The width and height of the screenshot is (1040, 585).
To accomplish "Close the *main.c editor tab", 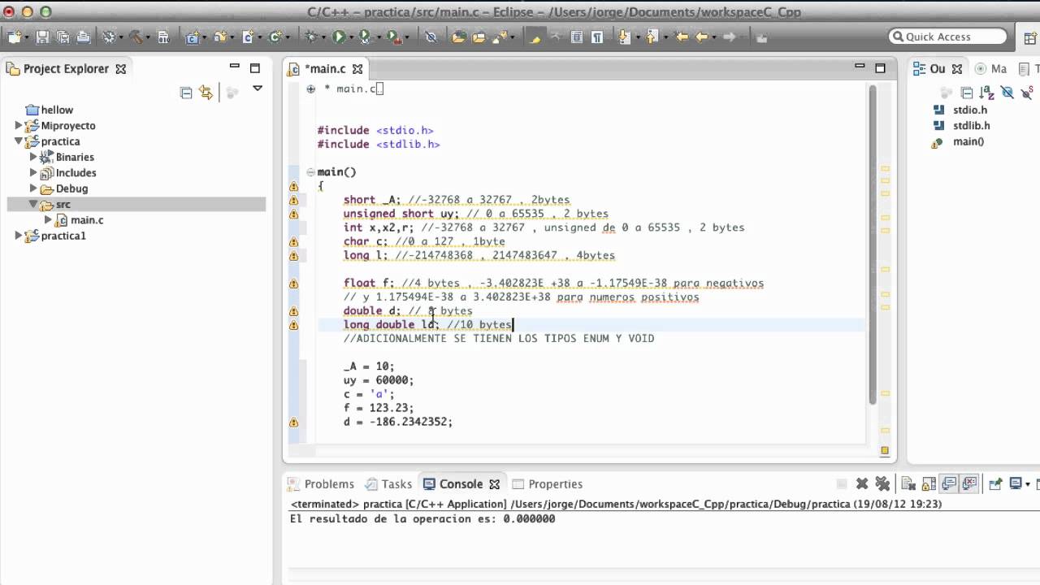I will coord(357,69).
